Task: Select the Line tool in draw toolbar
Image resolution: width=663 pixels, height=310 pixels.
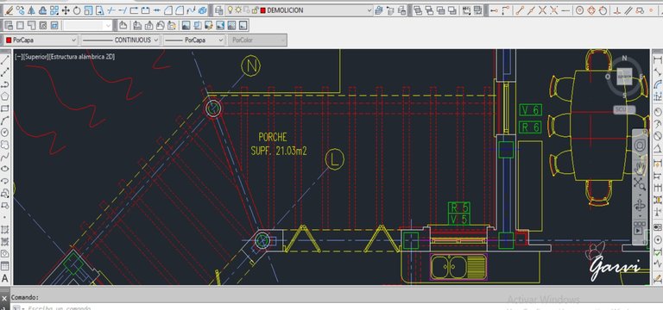Action: (4, 60)
